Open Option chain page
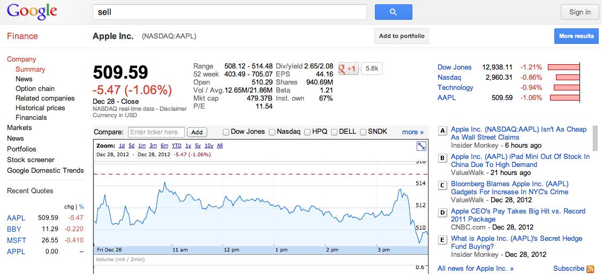 pyautogui.click(x=35, y=89)
